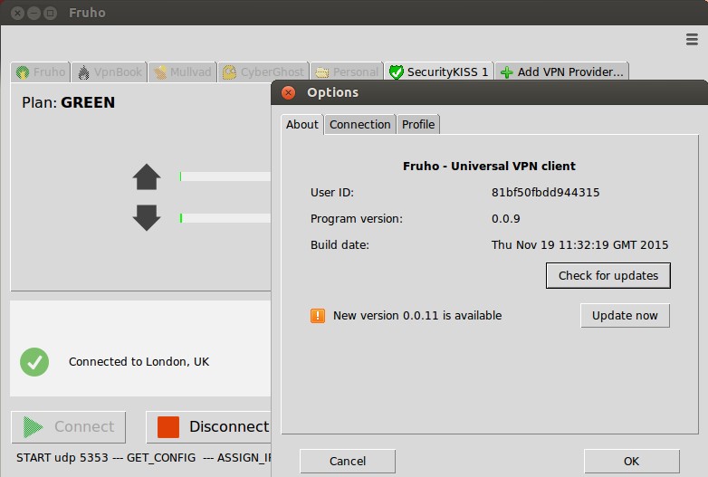Image resolution: width=708 pixels, height=477 pixels.
Task: Click the download arrow icon
Action: tap(147, 218)
